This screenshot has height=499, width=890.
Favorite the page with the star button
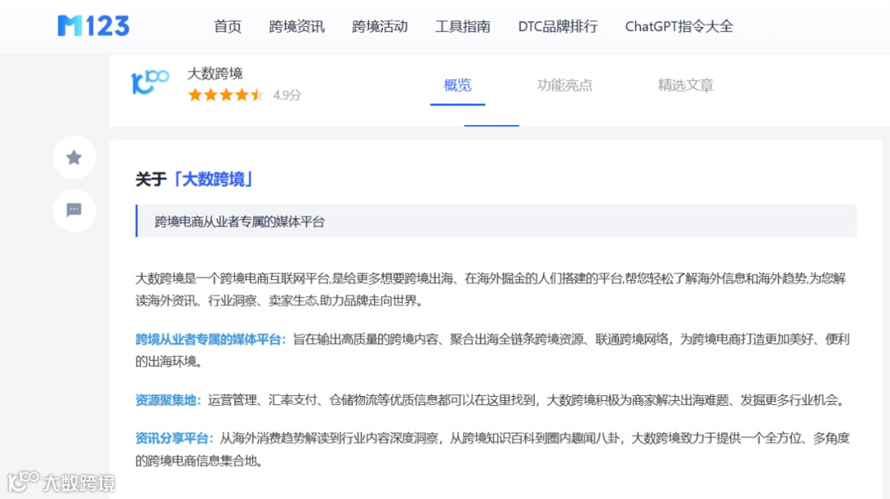point(74,157)
